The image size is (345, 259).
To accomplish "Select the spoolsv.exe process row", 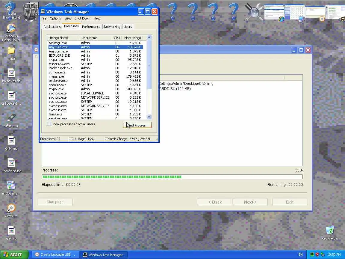I will (x=96, y=85).
